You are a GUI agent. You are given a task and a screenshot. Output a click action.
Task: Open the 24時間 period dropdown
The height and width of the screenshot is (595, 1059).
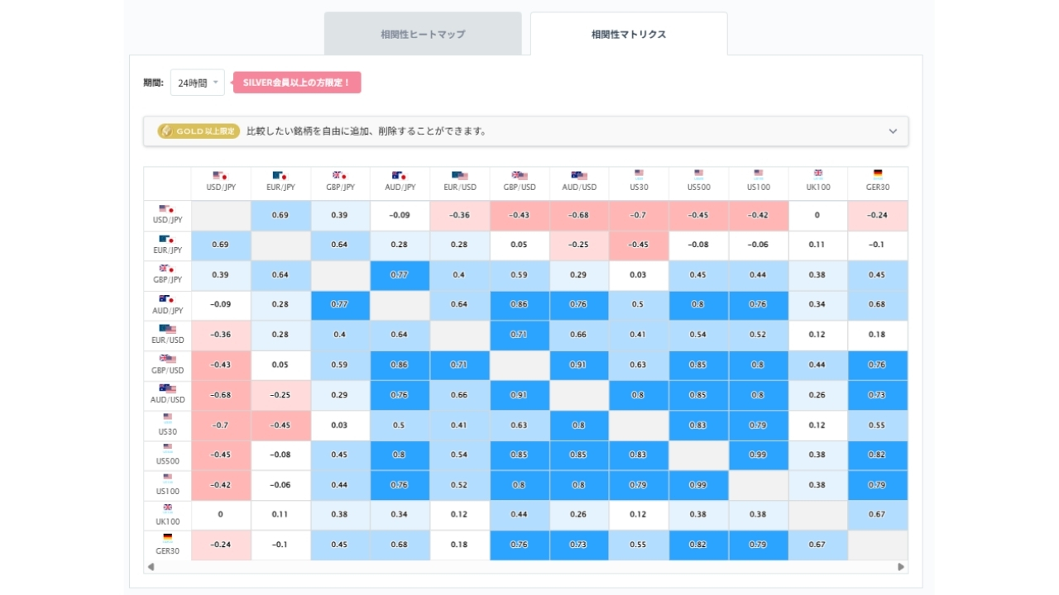point(197,83)
